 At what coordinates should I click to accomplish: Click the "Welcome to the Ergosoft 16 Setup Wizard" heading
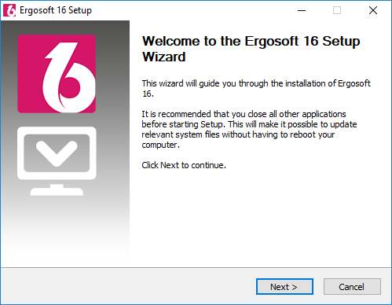click(x=251, y=49)
